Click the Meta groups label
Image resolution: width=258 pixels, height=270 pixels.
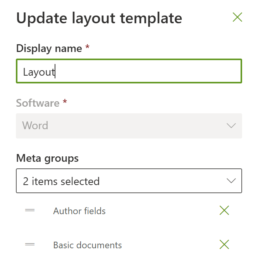(x=47, y=158)
